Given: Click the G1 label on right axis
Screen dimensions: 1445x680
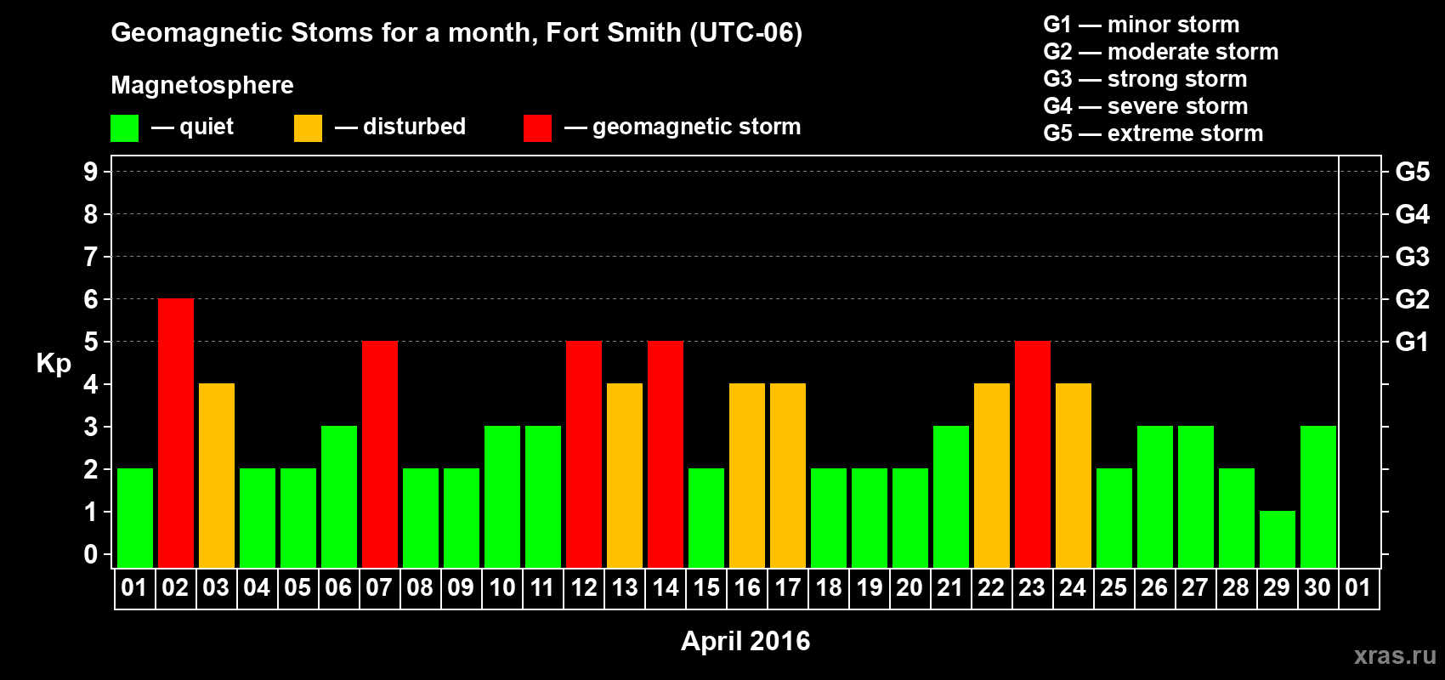Looking at the screenshot, I should [1413, 342].
